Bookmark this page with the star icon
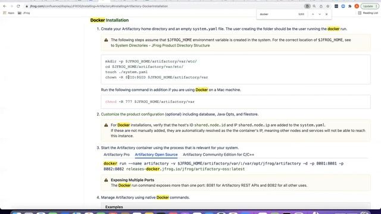 coord(328,7)
